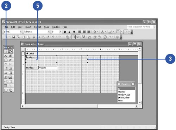This screenshot has height=130, width=176.
Task: Pick the Bound Object Frame tool
Action: click(10, 77)
